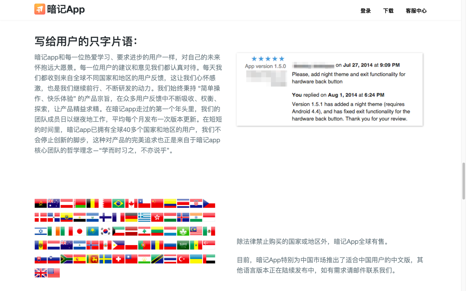Select the Japan flag
The height and width of the screenshot is (291, 466).
tap(80, 231)
